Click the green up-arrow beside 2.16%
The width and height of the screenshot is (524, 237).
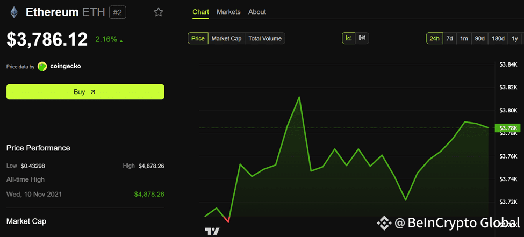[x=121, y=41]
